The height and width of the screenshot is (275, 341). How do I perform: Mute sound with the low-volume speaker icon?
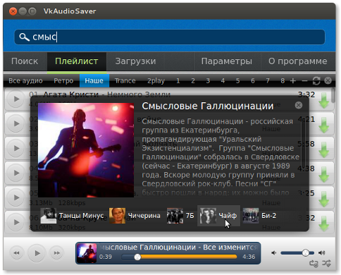pos(273,253)
